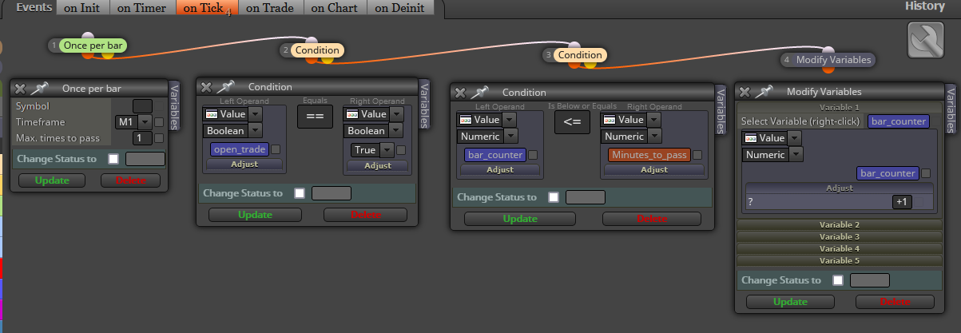
Task: Pick status color in bar_counter Condition panel
Action: tap(585, 197)
